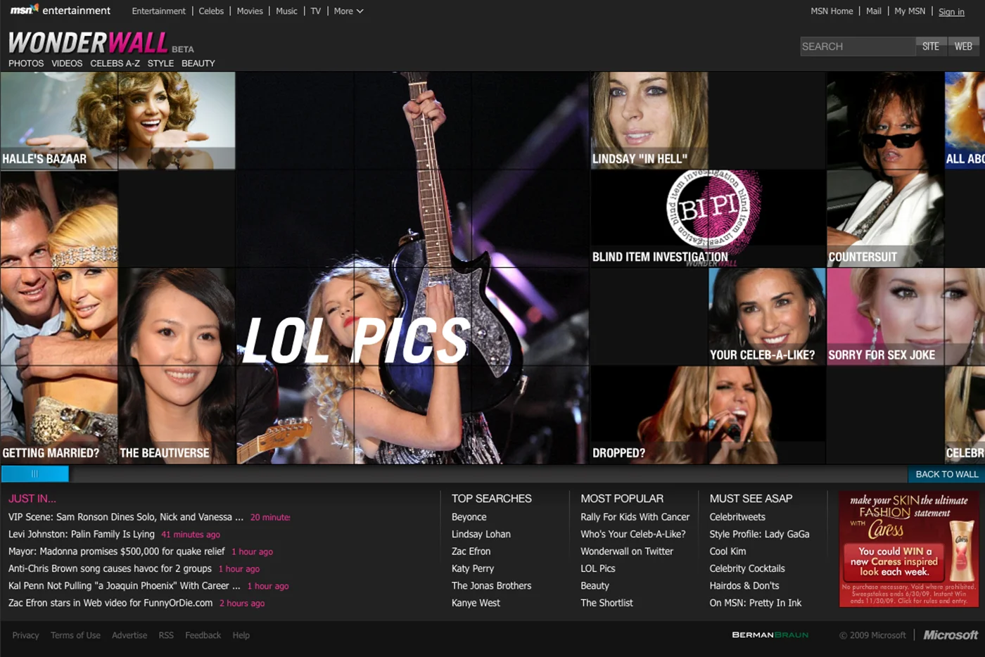Go to My MSN

(x=910, y=11)
